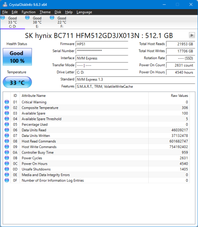The height and width of the screenshot is (227, 198).
Task: Click the status orb for drive E:
Action: coord(27,18)
